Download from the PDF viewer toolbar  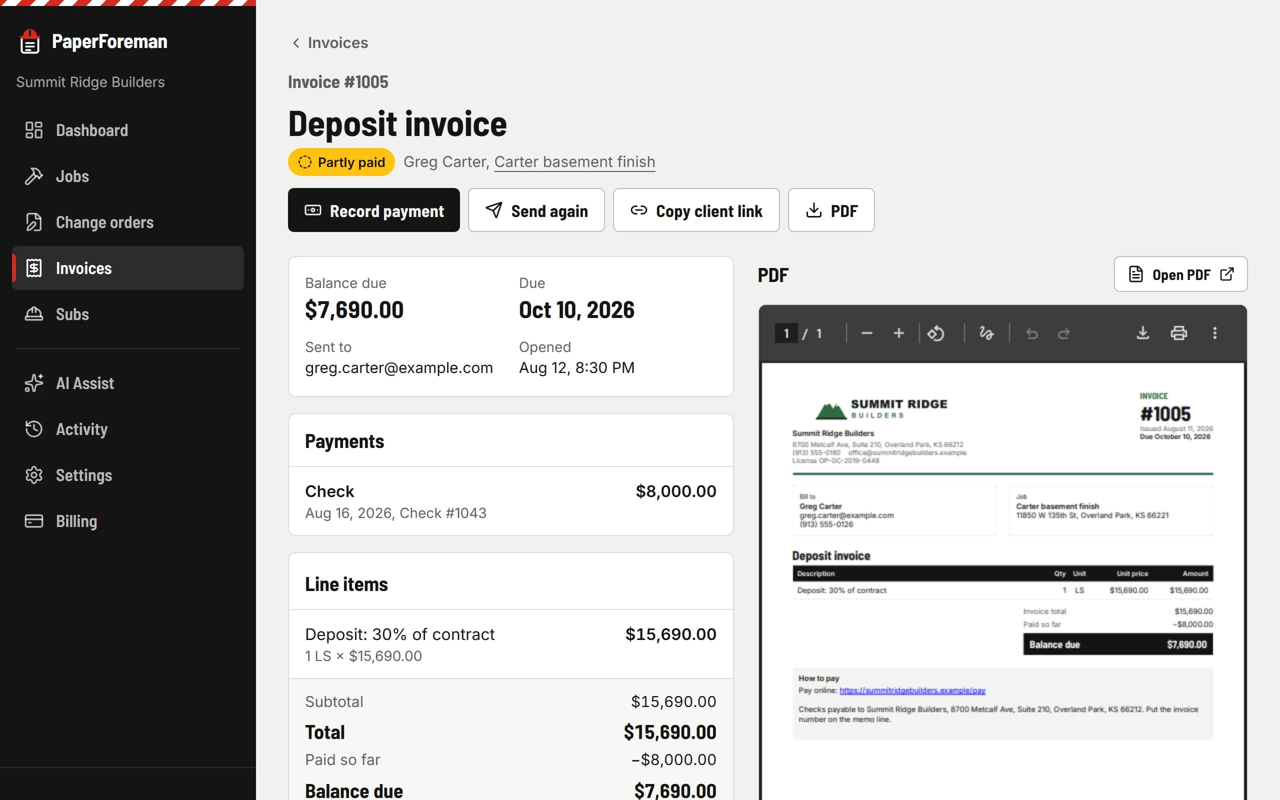[x=1142, y=333]
